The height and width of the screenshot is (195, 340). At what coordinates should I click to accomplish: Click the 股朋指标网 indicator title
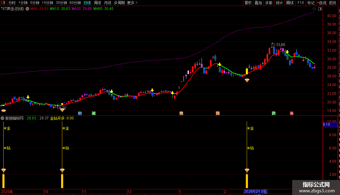tap(14, 118)
